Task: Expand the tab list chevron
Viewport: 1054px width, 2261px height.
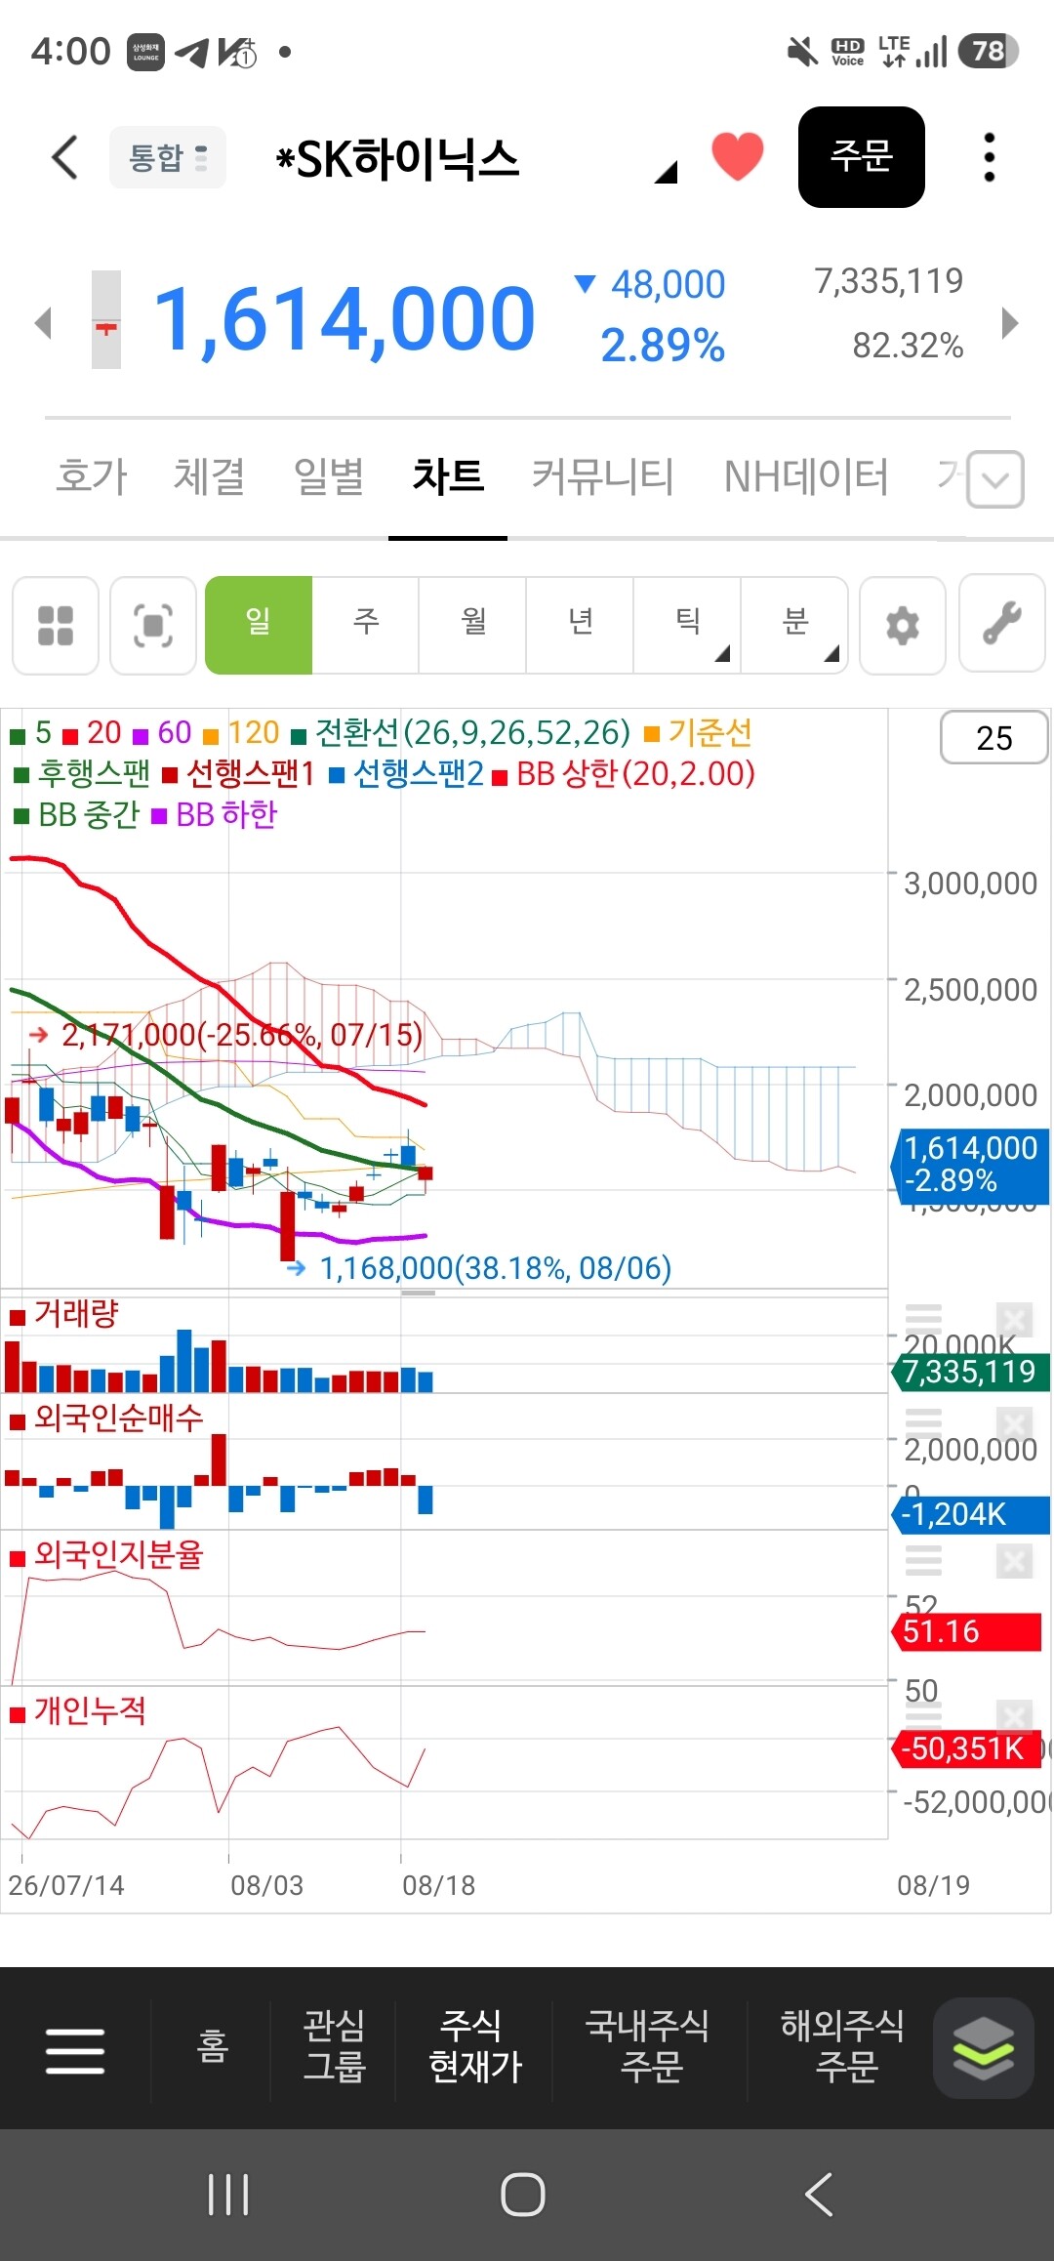Action: pyautogui.click(x=995, y=479)
